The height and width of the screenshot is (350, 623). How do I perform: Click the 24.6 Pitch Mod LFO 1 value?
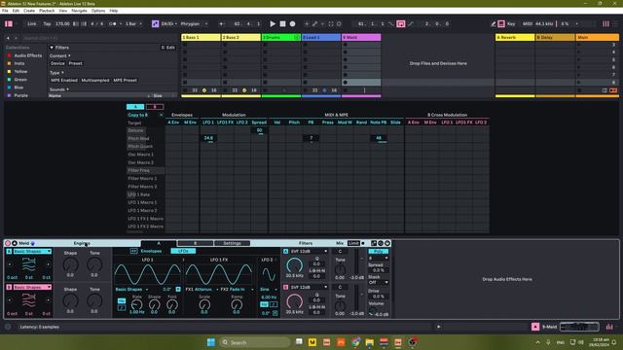pyautogui.click(x=208, y=138)
